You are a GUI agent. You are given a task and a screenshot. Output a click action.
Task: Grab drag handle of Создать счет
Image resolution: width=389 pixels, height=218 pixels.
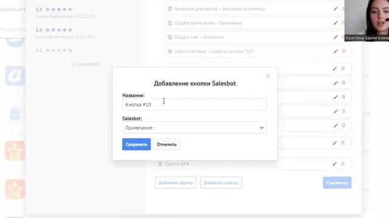click(x=170, y=38)
